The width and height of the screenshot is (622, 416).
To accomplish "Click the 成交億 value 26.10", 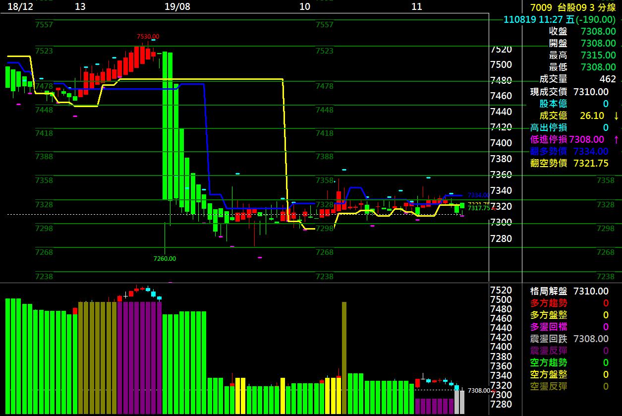I will click(592, 116).
